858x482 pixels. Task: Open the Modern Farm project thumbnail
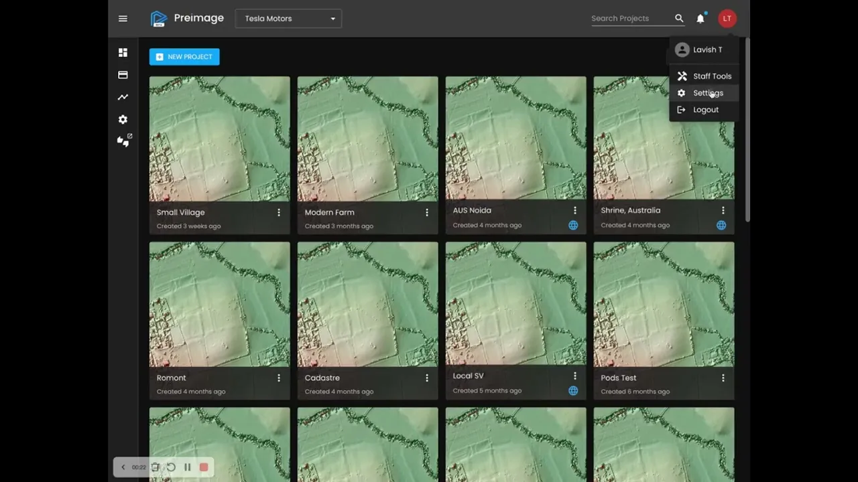pyautogui.click(x=368, y=139)
